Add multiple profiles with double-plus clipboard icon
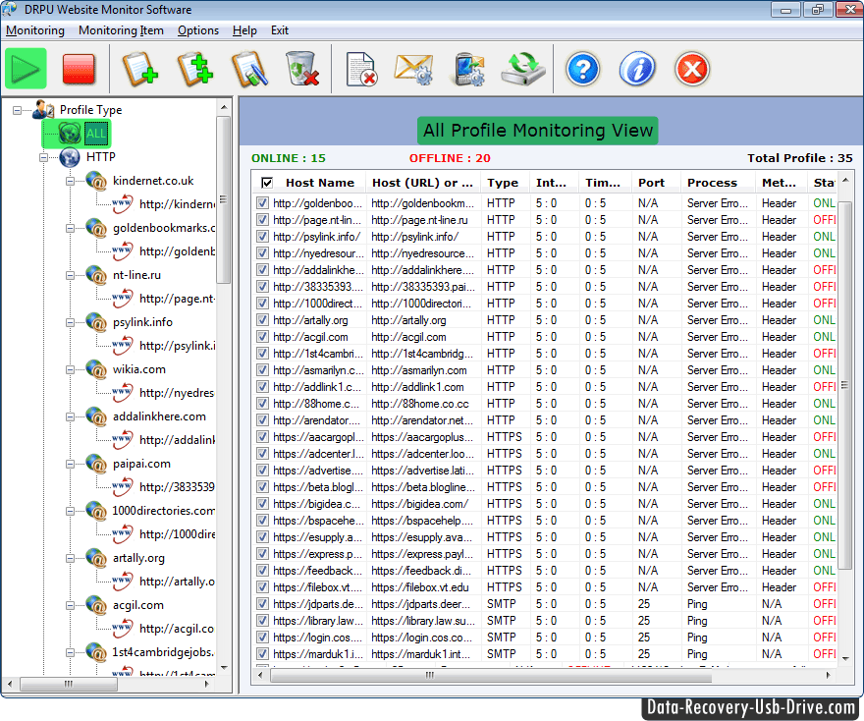This screenshot has width=864, height=721. tap(195, 69)
